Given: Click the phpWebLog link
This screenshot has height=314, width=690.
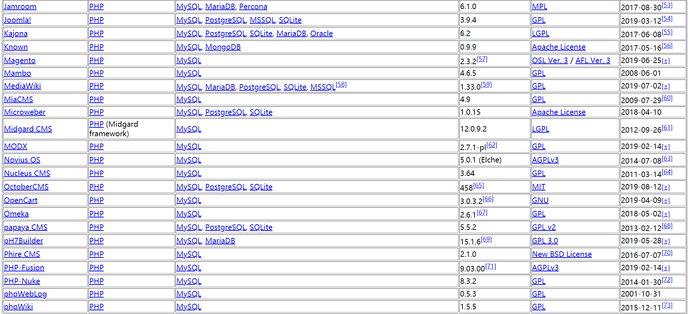Looking at the screenshot, I should coord(25,294).
